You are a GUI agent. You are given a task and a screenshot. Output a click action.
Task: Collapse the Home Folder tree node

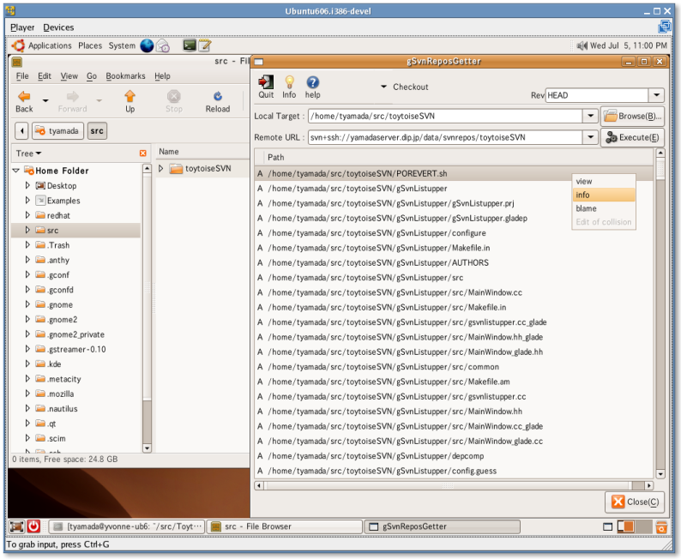click(x=16, y=171)
